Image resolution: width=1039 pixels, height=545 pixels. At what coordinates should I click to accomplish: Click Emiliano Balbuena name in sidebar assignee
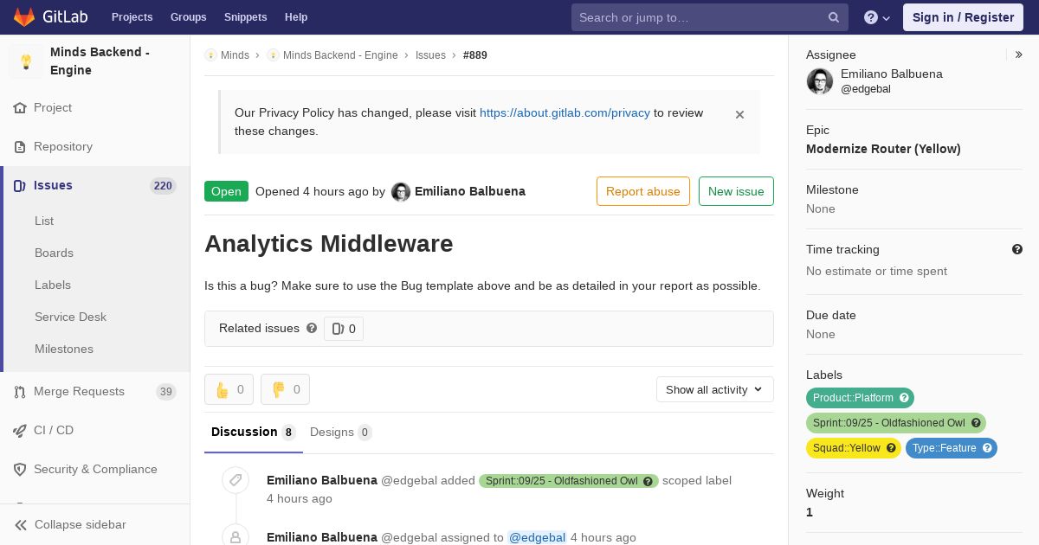click(892, 74)
